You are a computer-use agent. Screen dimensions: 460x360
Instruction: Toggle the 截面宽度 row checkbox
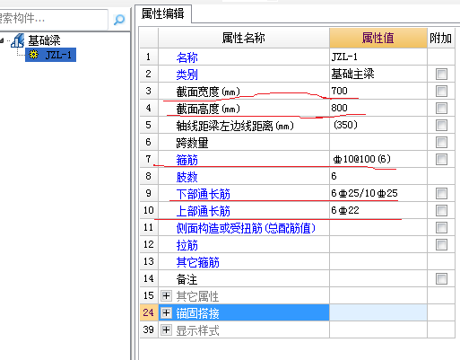[441, 92]
